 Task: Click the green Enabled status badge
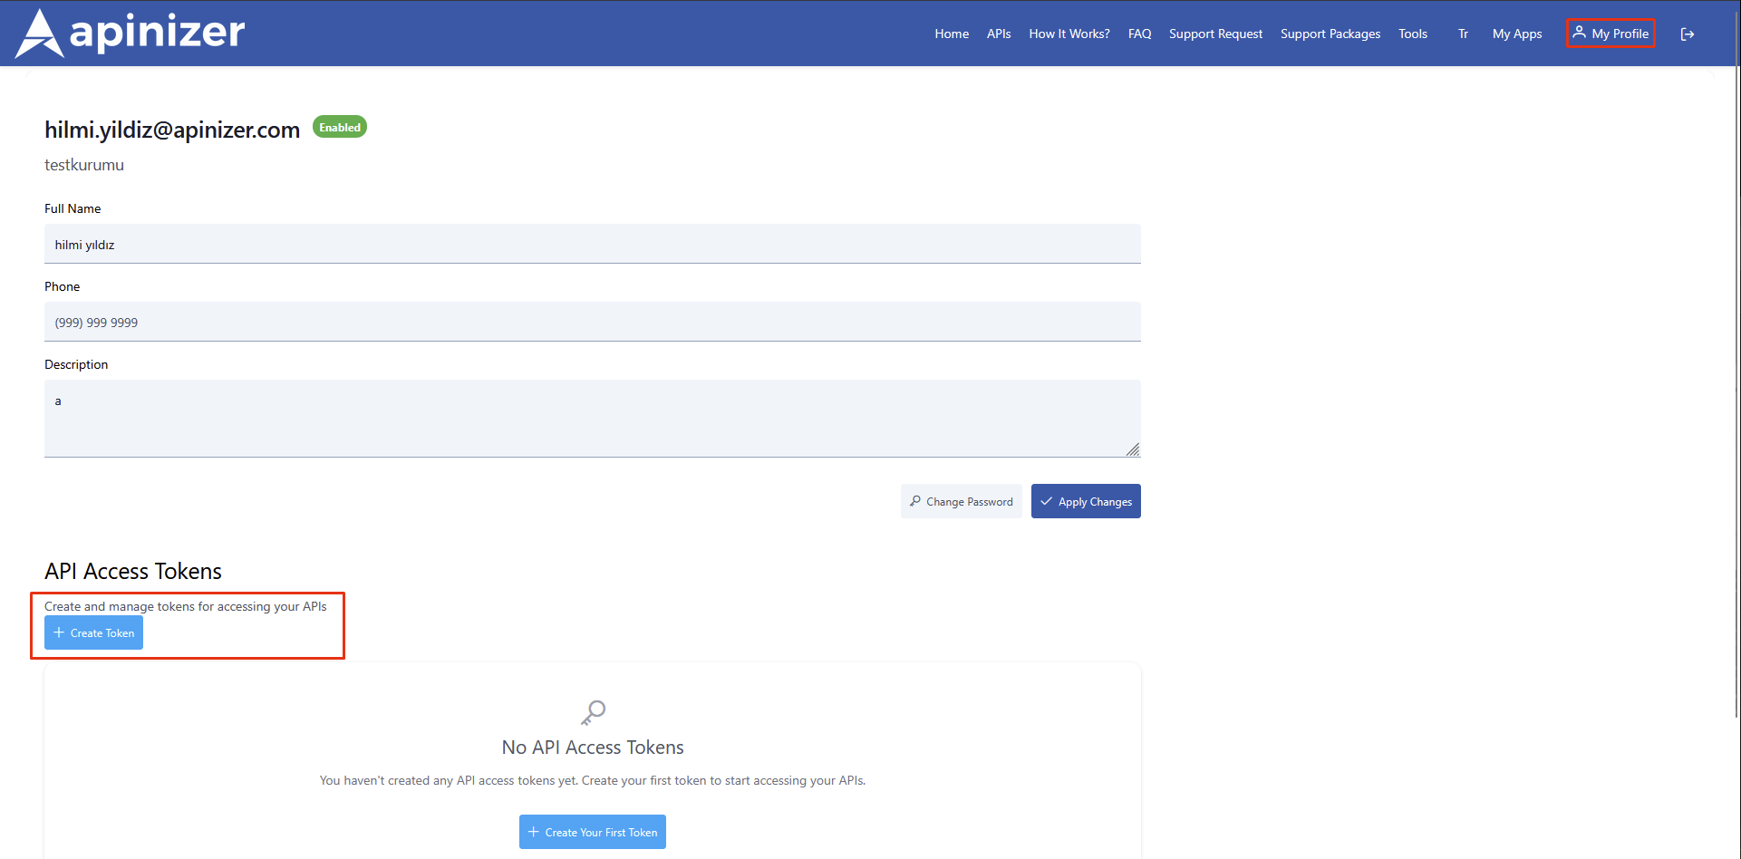point(340,128)
